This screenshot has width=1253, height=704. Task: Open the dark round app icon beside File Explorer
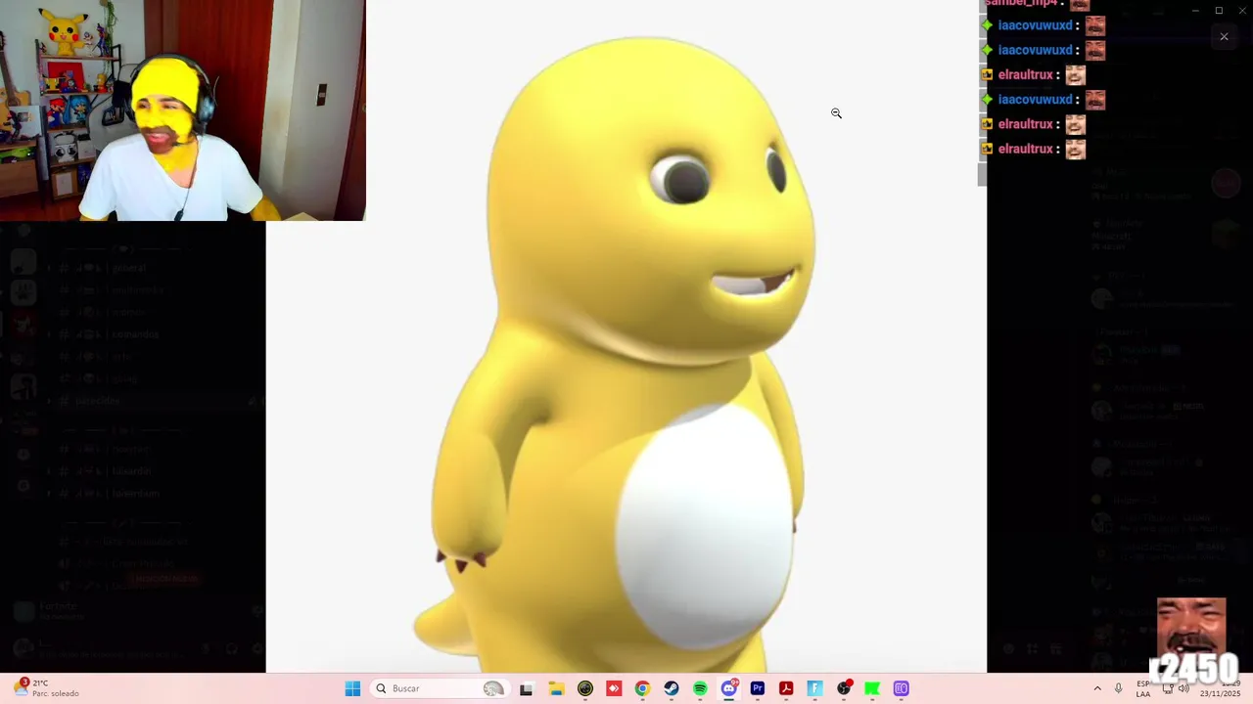(x=585, y=688)
